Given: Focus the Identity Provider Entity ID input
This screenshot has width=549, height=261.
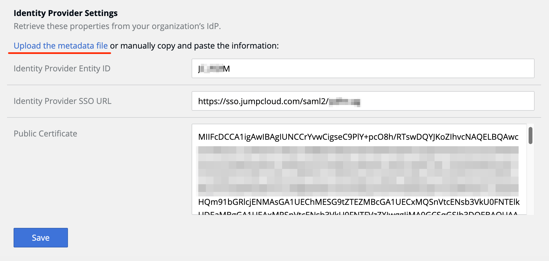Looking at the screenshot, I should (x=363, y=68).
